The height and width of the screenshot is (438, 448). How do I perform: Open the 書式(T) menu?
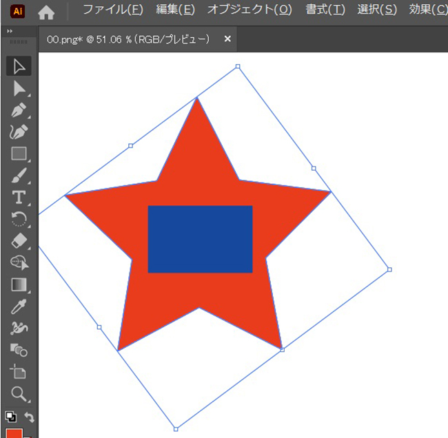325,10
